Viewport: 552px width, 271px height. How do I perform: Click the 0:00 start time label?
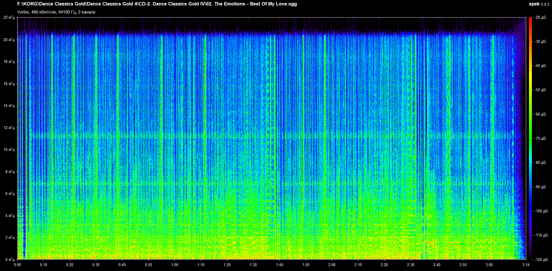coord(17,265)
